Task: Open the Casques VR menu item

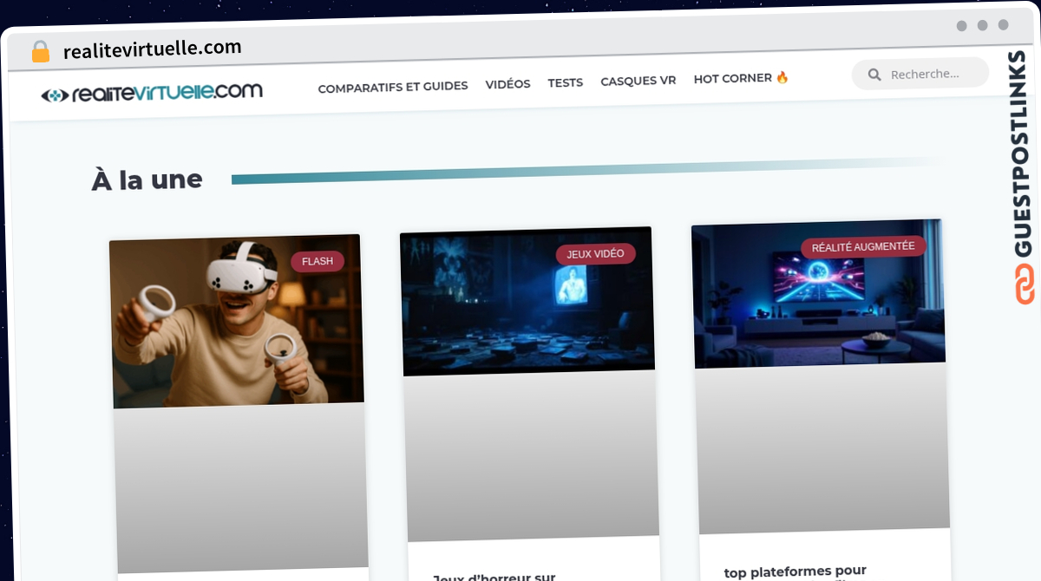Action: tap(638, 81)
